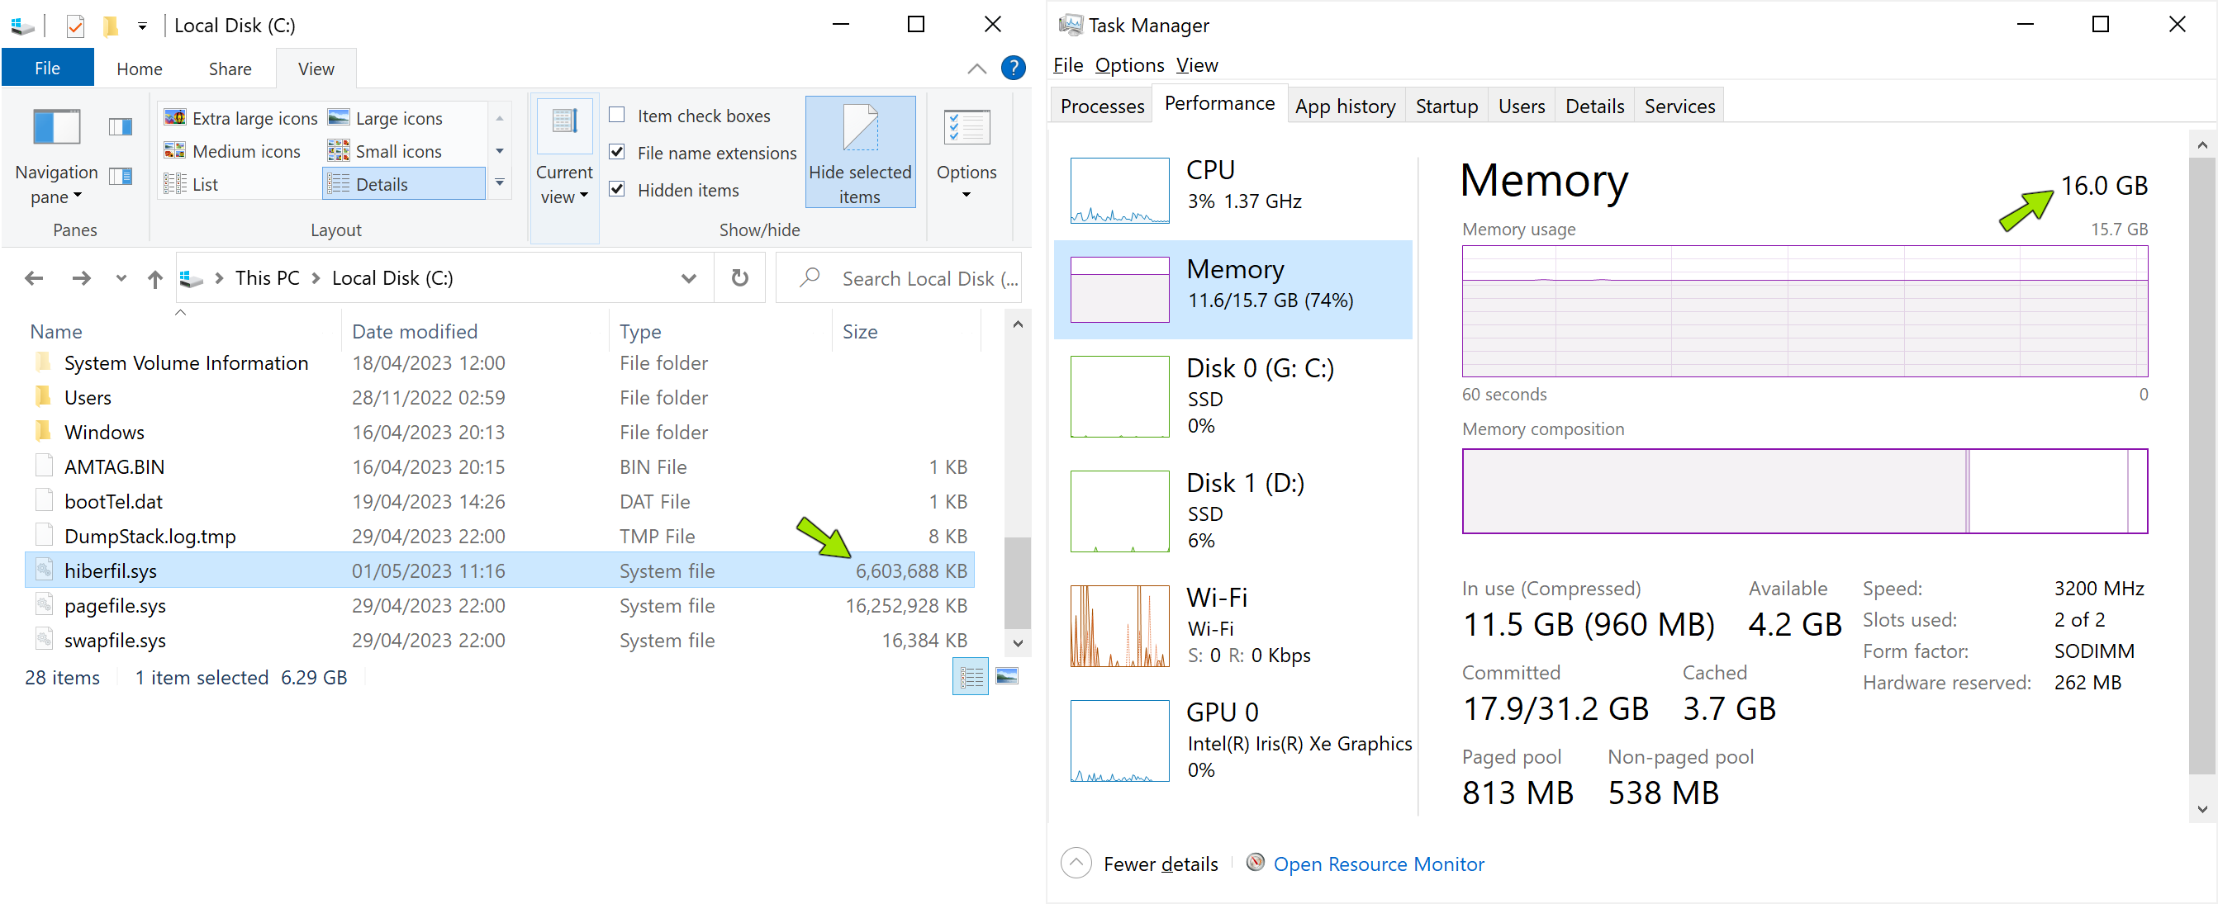
Task: Click Open Resource Monitor link
Action: (x=1378, y=863)
